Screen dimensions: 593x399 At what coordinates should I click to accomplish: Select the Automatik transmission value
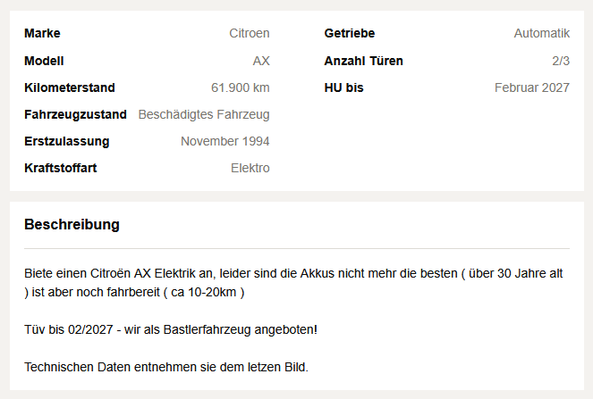tap(541, 33)
